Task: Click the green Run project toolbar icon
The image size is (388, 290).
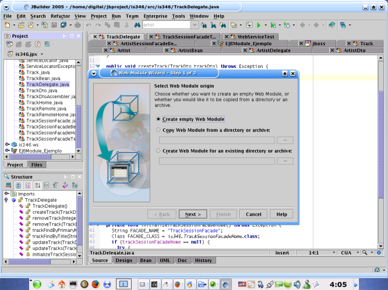Action: pyautogui.click(x=258, y=25)
